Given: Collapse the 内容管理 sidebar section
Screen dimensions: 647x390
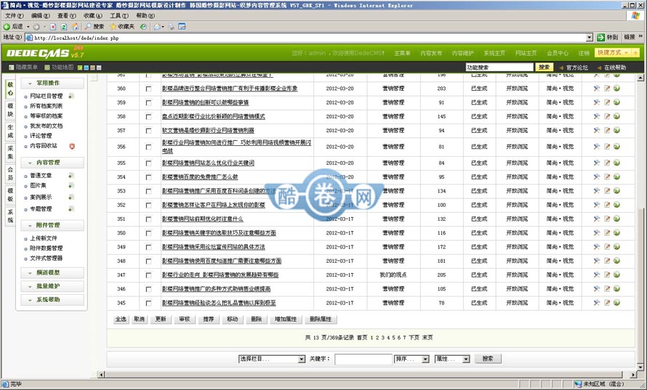Looking at the screenshot, I should pos(52,163).
